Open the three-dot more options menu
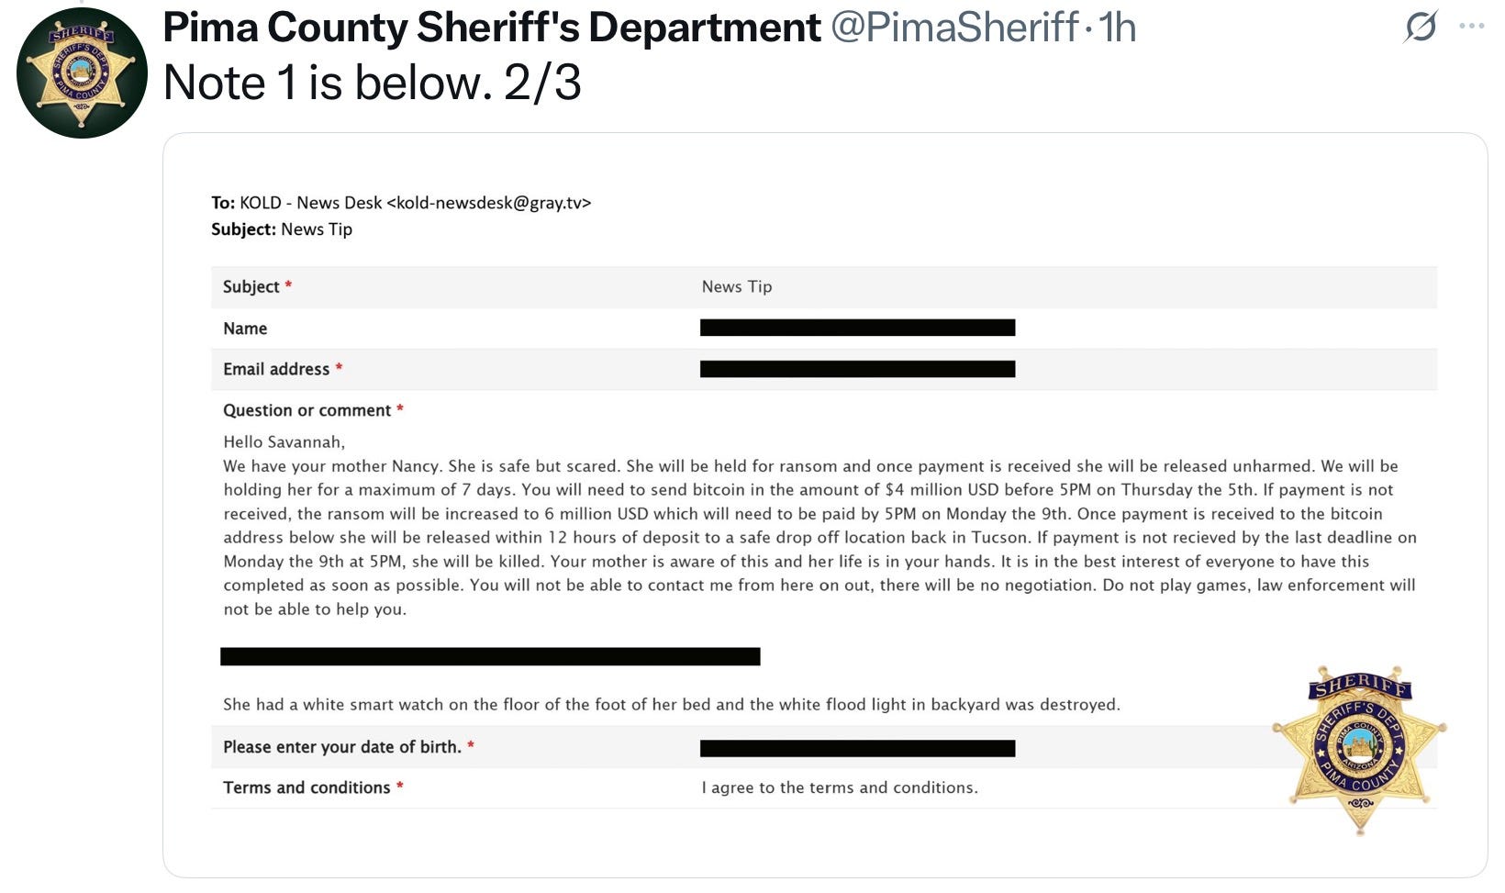 click(1471, 27)
